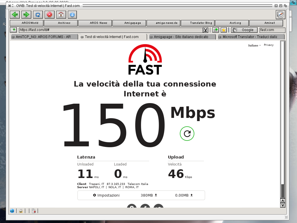
Task: Close the Microsoft Translator tab via its box icon
Action: tap(220, 37)
